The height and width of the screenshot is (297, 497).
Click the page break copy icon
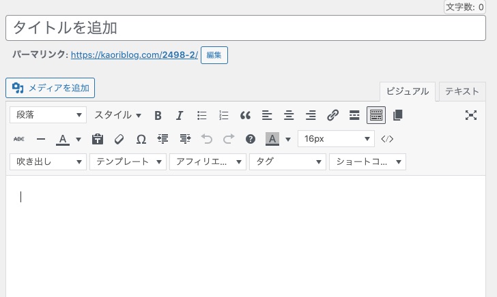pyautogui.click(x=398, y=115)
